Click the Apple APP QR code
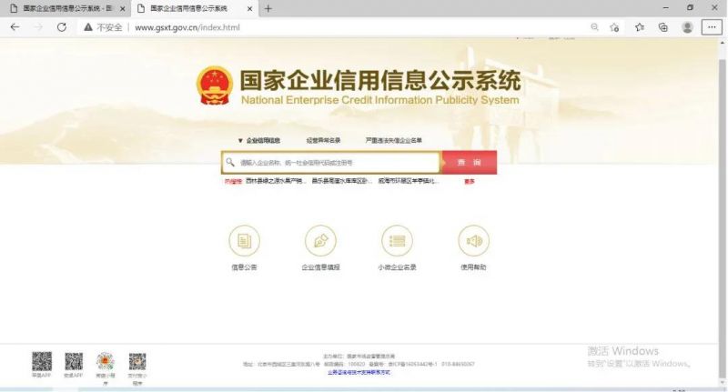The width and height of the screenshot is (728, 392). pyautogui.click(x=42, y=361)
